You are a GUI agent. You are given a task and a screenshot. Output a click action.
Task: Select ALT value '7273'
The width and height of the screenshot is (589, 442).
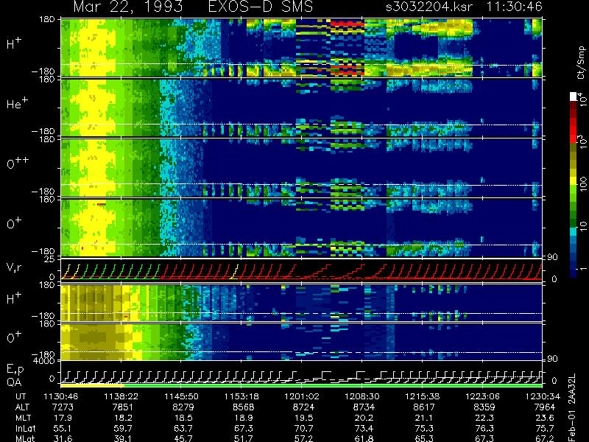pyautogui.click(x=63, y=407)
